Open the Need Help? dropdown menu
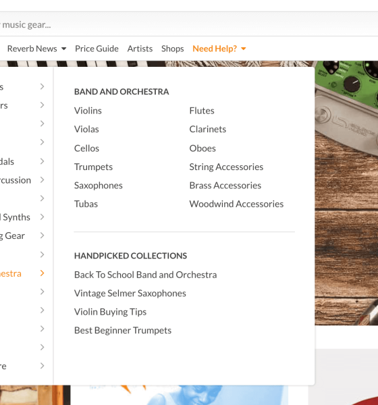 tap(219, 49)
